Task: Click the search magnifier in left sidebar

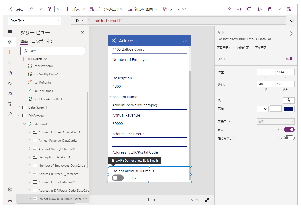Action: 10,114
